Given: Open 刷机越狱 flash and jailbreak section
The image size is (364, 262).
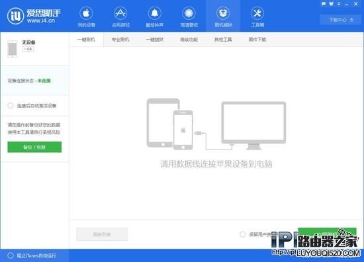Looking at the screenshot, I should point(223,17).
